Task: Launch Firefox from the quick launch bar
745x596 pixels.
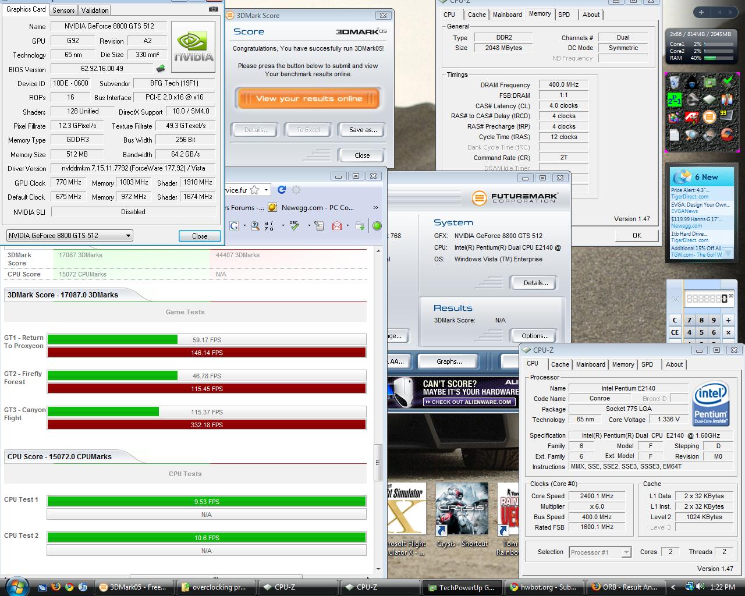Action: [x=56, y=587]
